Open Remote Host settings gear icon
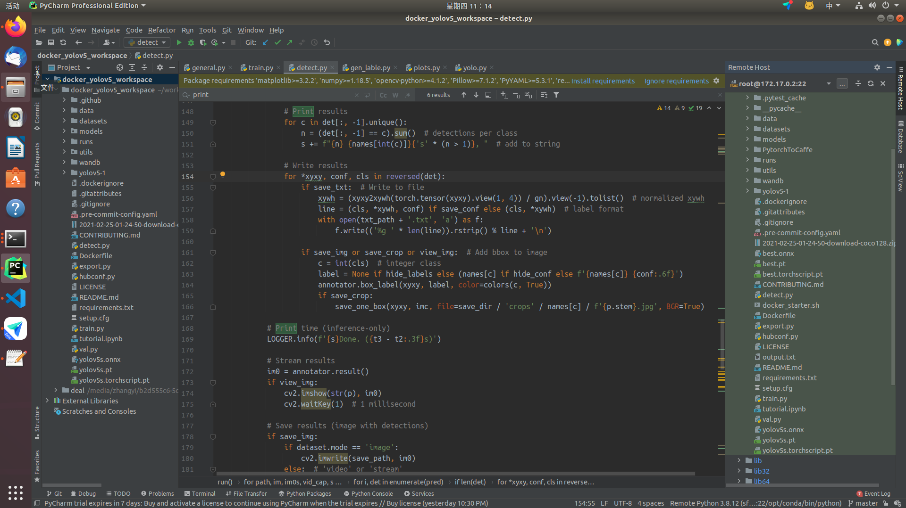Image resolution: width=906 pixels, height=508 pixels. tap(877, 67)
